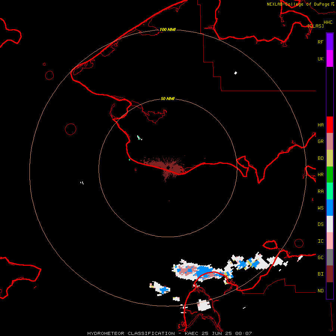Click the HA red legend color swatch
Image resolution: width=336 pixels, height=336 pixels.
(x=330, y=125)
